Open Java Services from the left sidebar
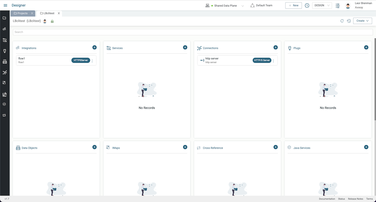The image size is (376, 202). tap(4, 104)
